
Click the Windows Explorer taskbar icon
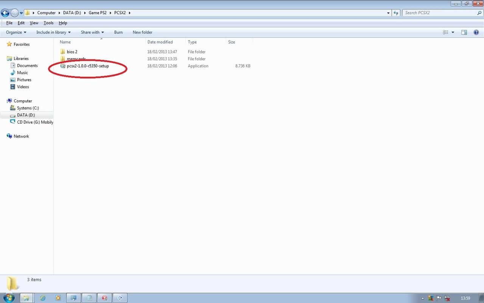(26, 298)
